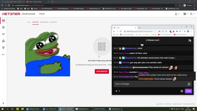Open SSH keys security icon in sidebar
This screenshot has height=111, width=197.
(x=3, y=54)
